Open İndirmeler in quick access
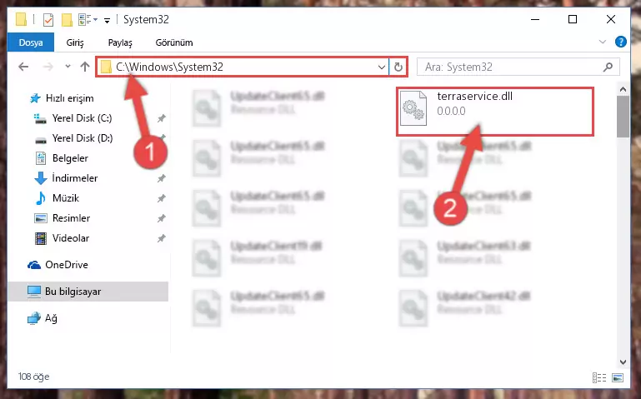 click(x=75, y=178)
